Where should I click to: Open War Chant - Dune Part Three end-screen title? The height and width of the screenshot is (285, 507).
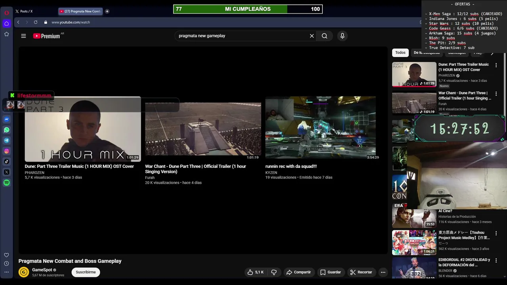click(196, 169)
